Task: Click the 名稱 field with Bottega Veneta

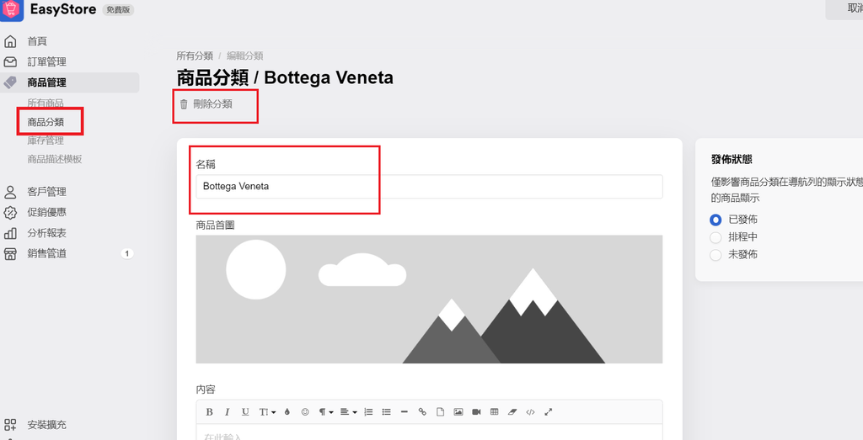Action: click(x=429, y=187)
